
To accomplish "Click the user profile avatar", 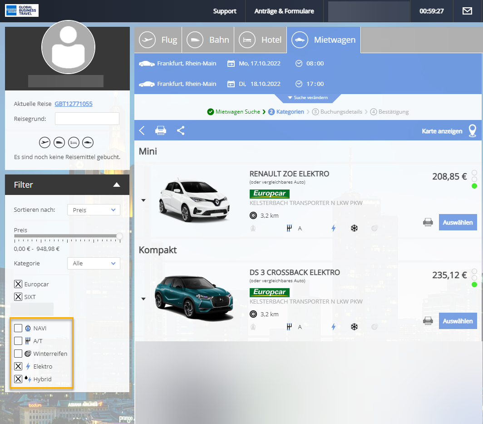I will pyautogui.click(x=68, y=47).
